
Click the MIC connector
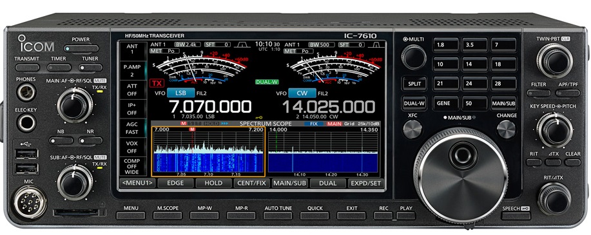[x=30, y=203]
